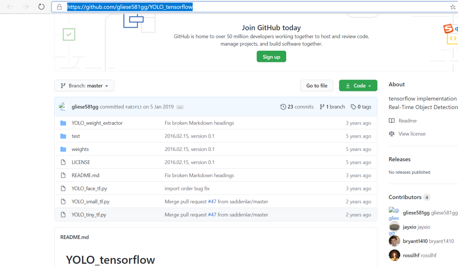Screen dimensions: 458x268
Task: Click the Releases heading link
Action: point(399,159)
